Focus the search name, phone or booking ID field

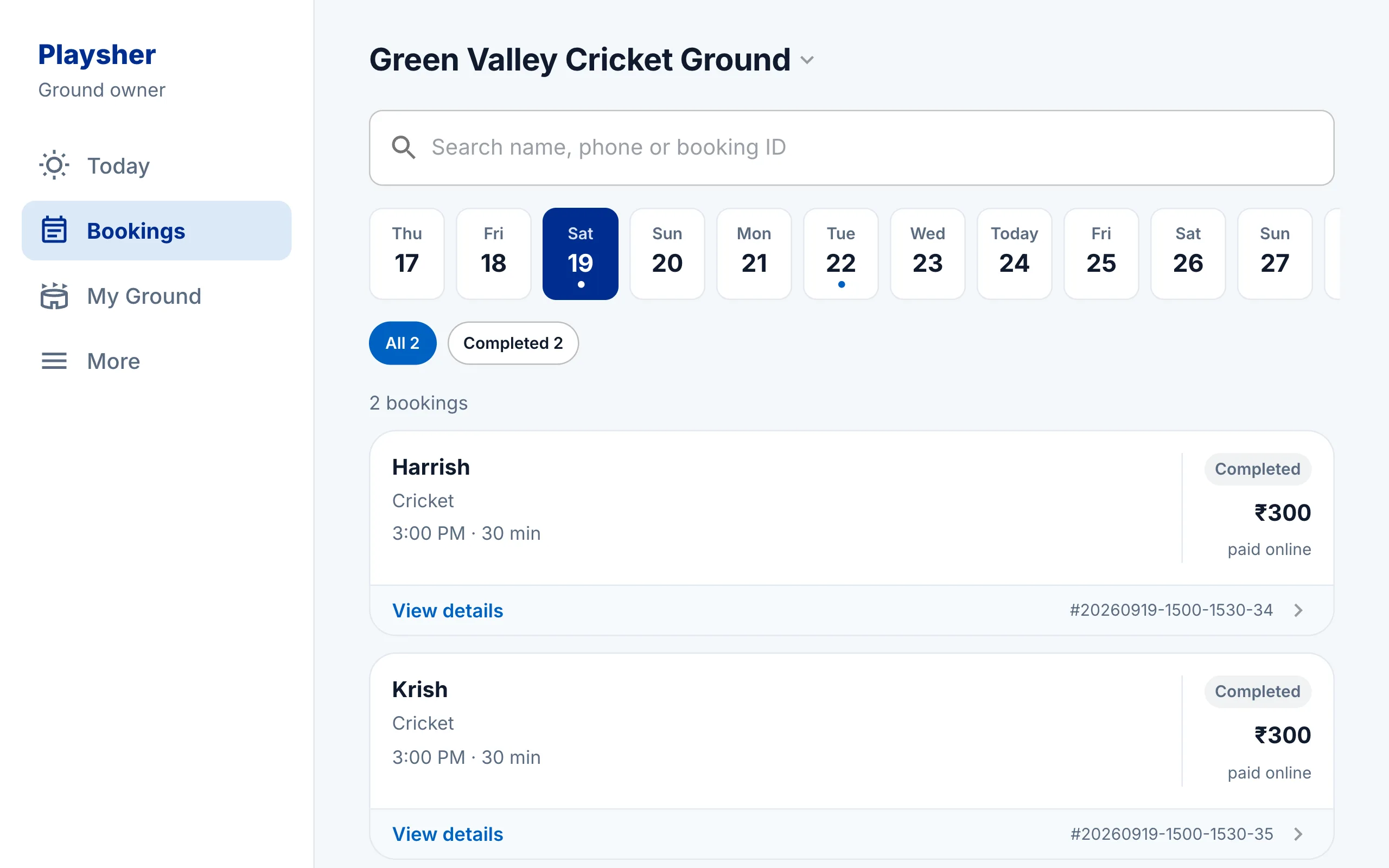pyautogui.click(x=851, y=148)
